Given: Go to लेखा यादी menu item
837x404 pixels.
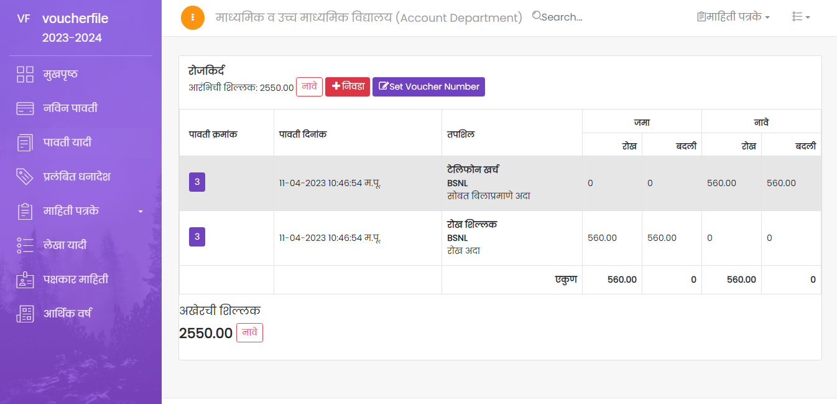Looking at the screenshot, I should pos(65,245).
